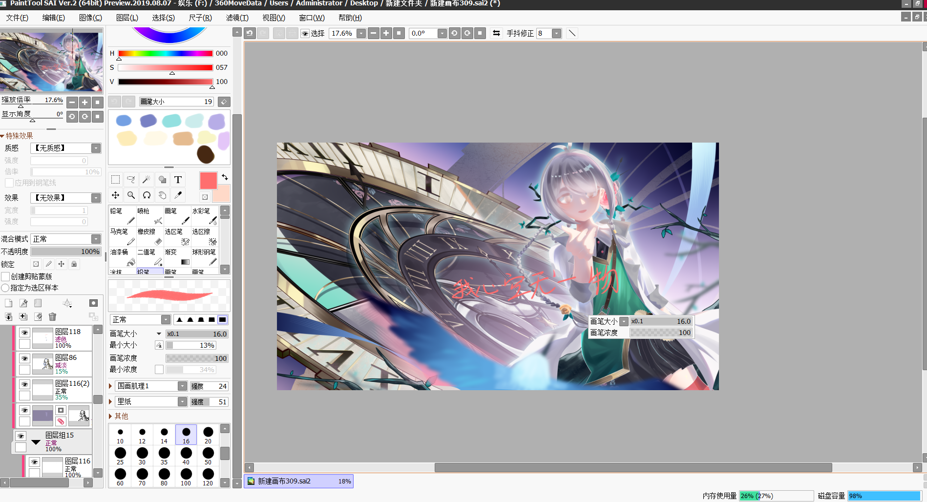Create a new pen linework layer

[x=23, y=303]
